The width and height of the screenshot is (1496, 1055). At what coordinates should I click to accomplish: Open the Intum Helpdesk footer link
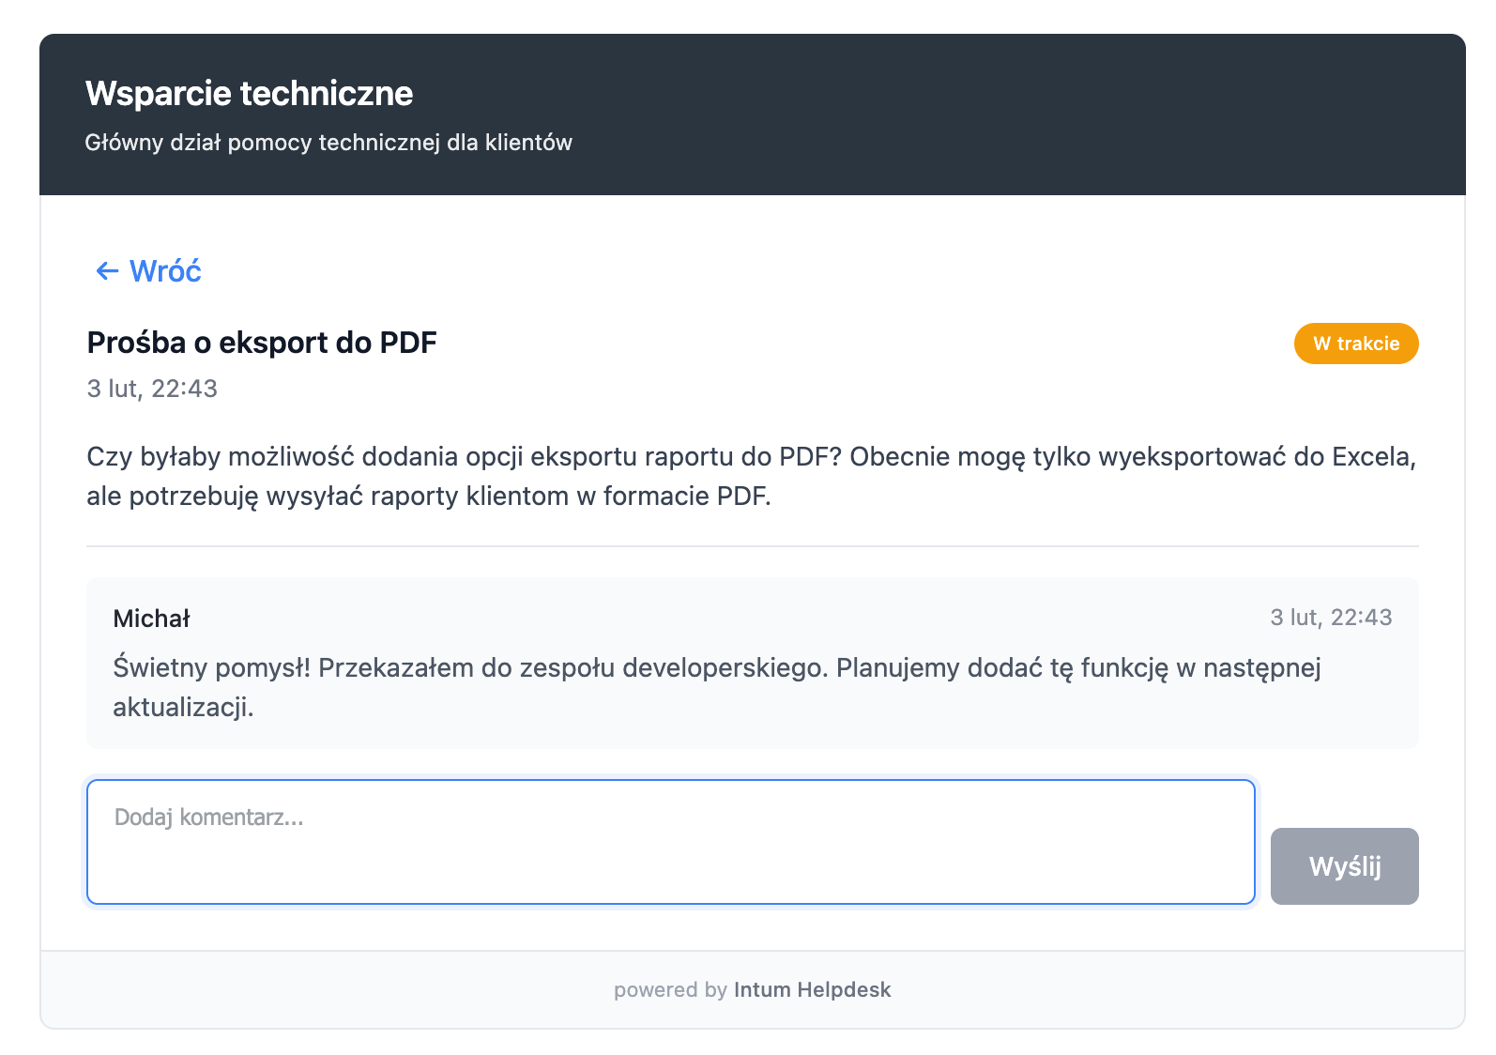pos(812,989)
